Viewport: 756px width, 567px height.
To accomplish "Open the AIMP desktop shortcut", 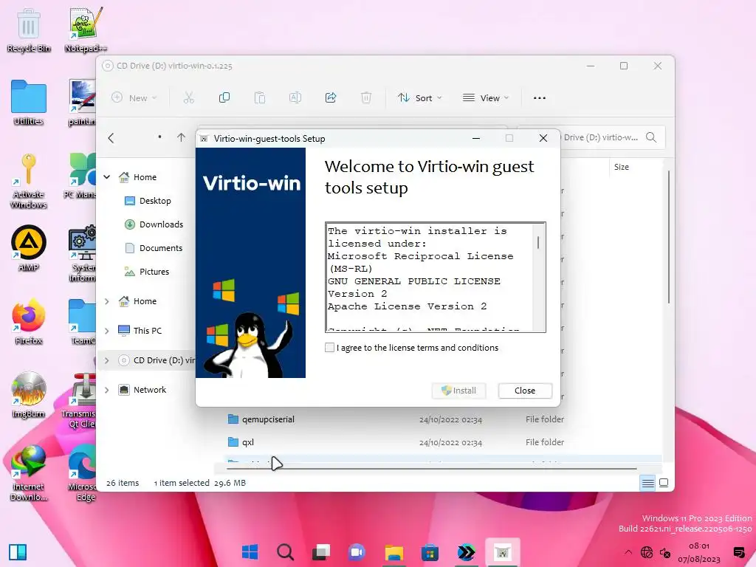I will (x=29, y=249).
